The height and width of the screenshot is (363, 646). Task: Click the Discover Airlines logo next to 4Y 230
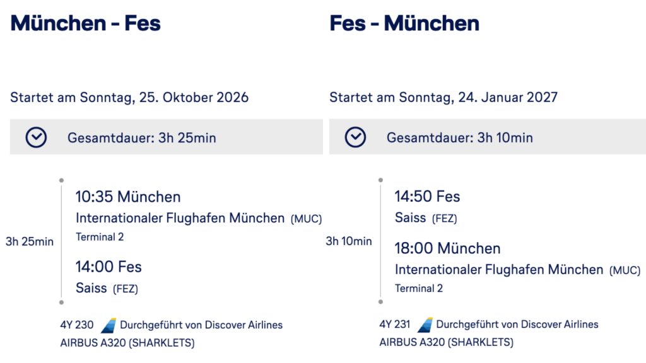click(x=109, y=325)
